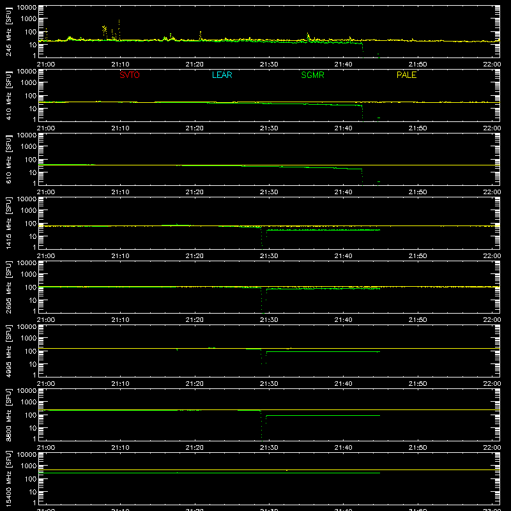Click the 100 tick label on the 2695 MHz plot
511x511 pixels.
click(x=31, y=287)
